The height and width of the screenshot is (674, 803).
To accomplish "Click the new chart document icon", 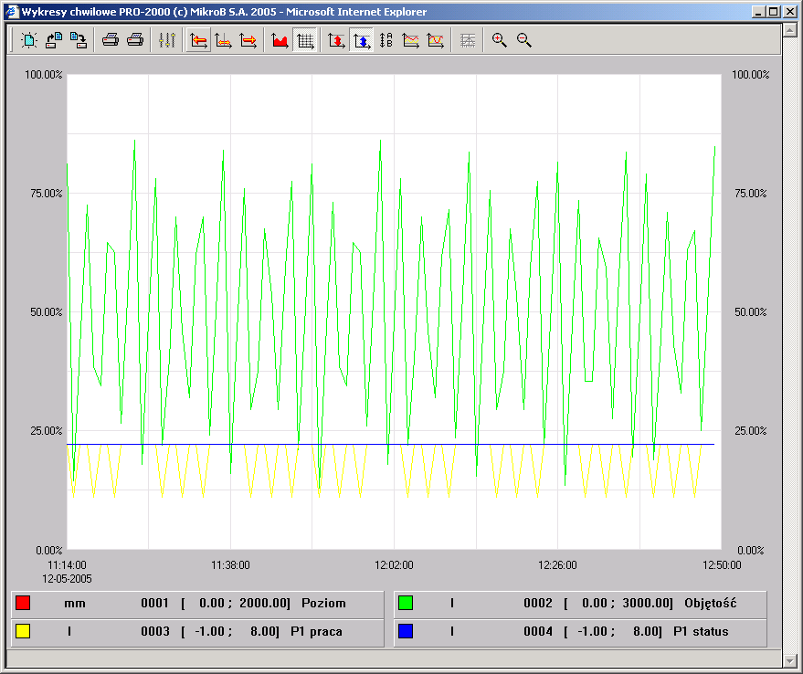I will tap(29, 40).
